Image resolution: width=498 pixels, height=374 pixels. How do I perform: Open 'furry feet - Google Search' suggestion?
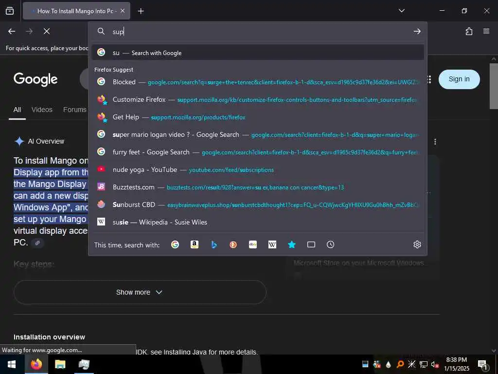click(x=258, y=152)
